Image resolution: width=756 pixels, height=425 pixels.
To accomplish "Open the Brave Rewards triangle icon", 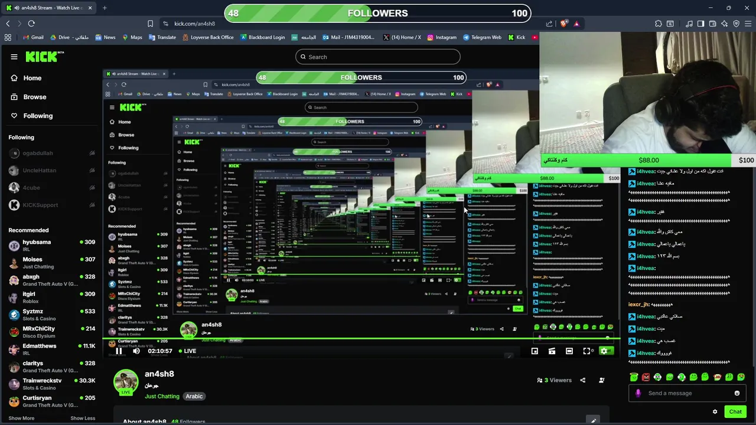I will (x=576, y=24).
